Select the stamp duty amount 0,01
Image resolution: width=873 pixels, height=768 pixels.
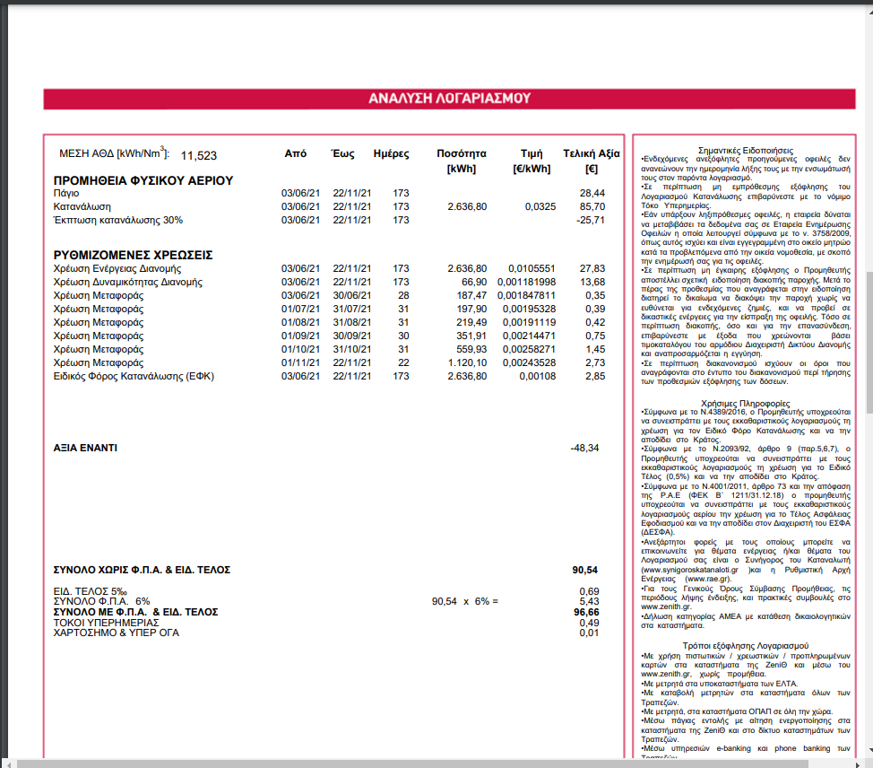coord(589,633)
